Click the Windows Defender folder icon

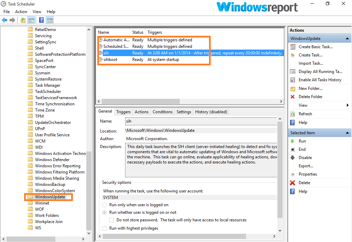(x=30, y=159)
